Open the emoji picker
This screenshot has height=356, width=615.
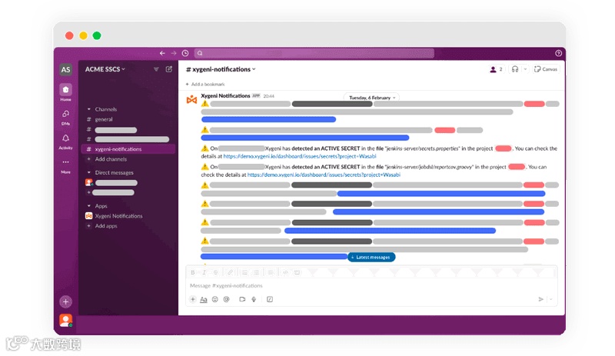click(x=215, y=299)
